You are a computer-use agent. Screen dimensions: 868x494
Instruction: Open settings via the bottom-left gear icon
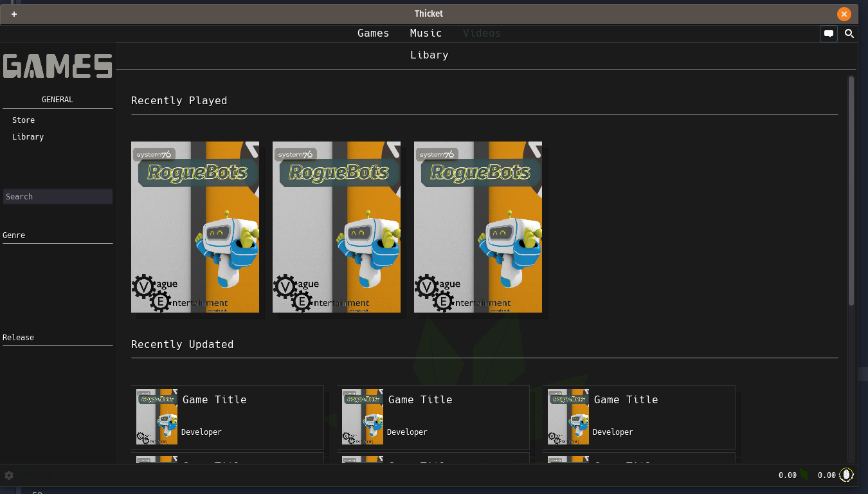point(9,475)
